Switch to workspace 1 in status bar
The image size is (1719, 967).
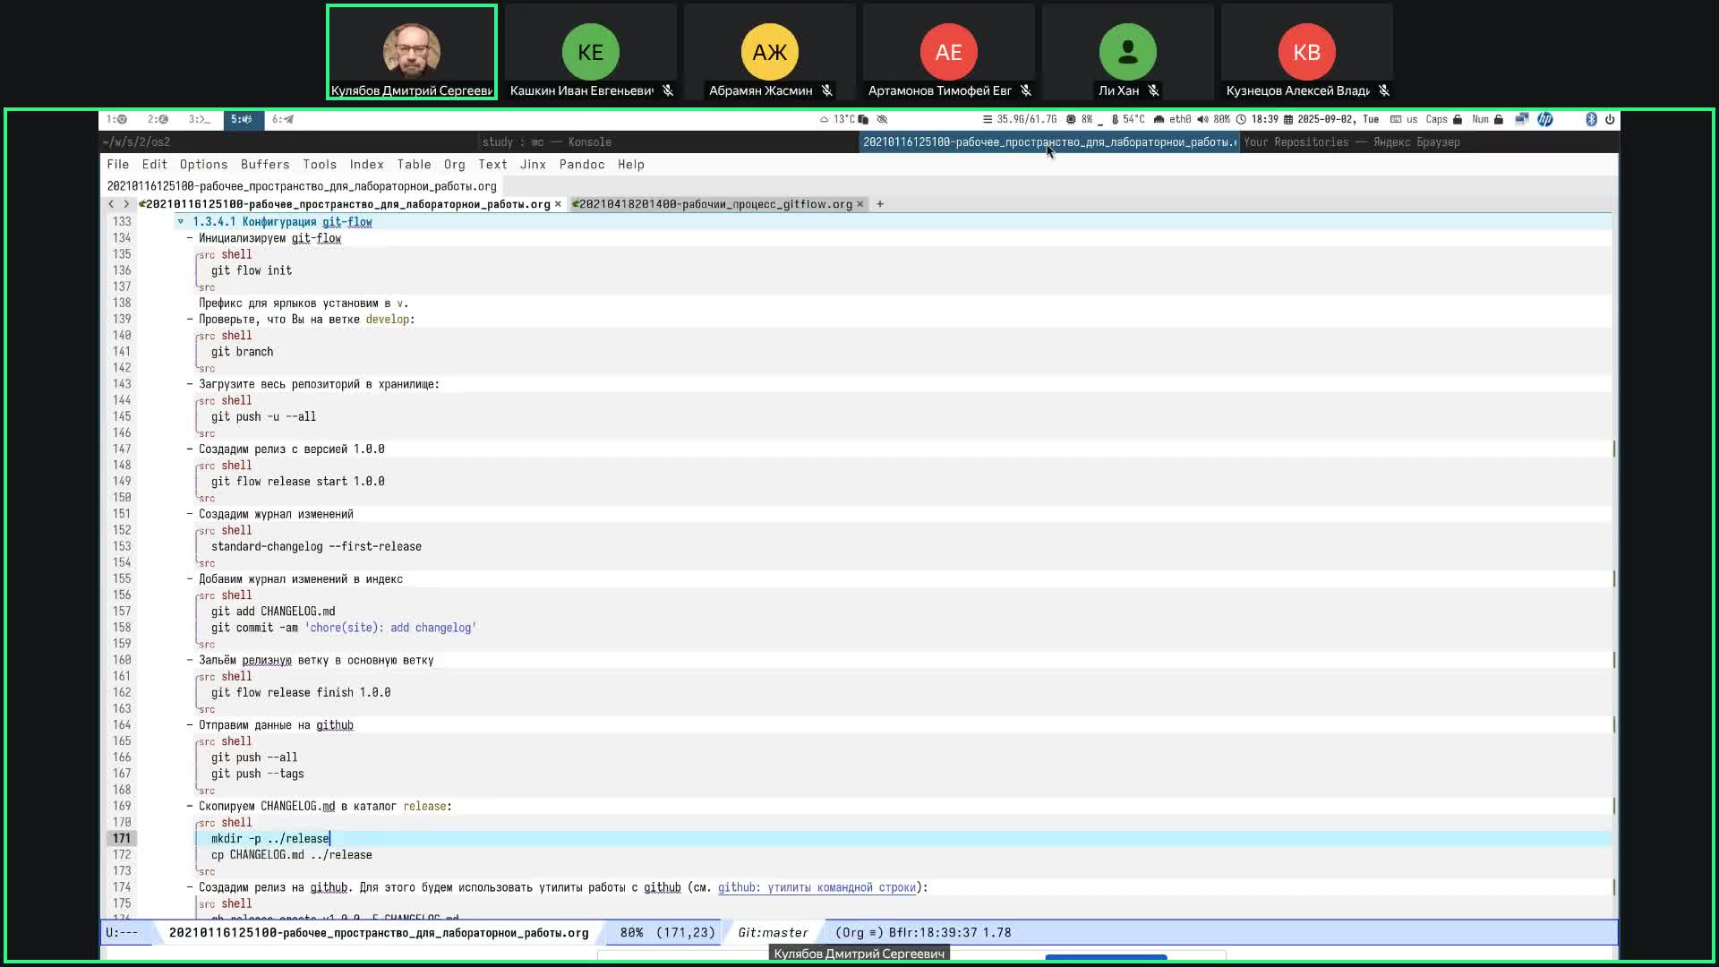pyautogui.click(x=116, y=119)
